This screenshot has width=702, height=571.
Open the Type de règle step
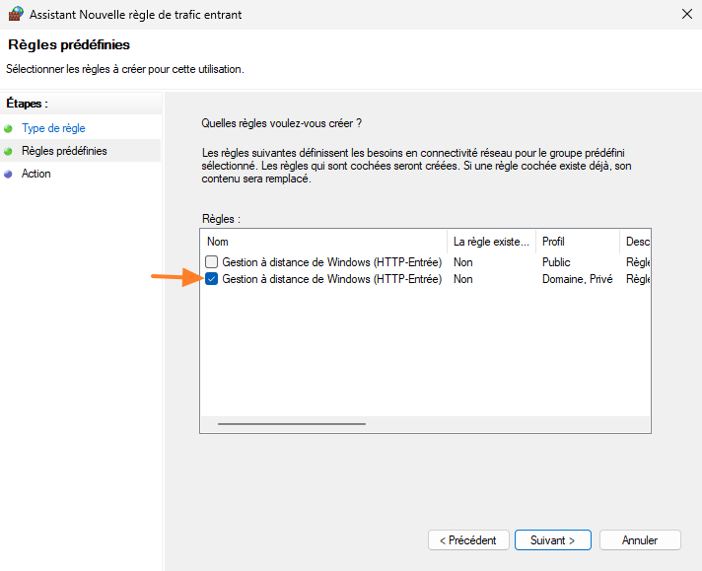[x=53, y=128]
